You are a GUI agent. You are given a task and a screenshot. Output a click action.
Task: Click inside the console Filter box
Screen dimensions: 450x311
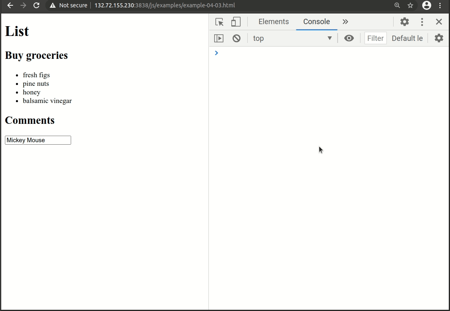tap(375, 38)
